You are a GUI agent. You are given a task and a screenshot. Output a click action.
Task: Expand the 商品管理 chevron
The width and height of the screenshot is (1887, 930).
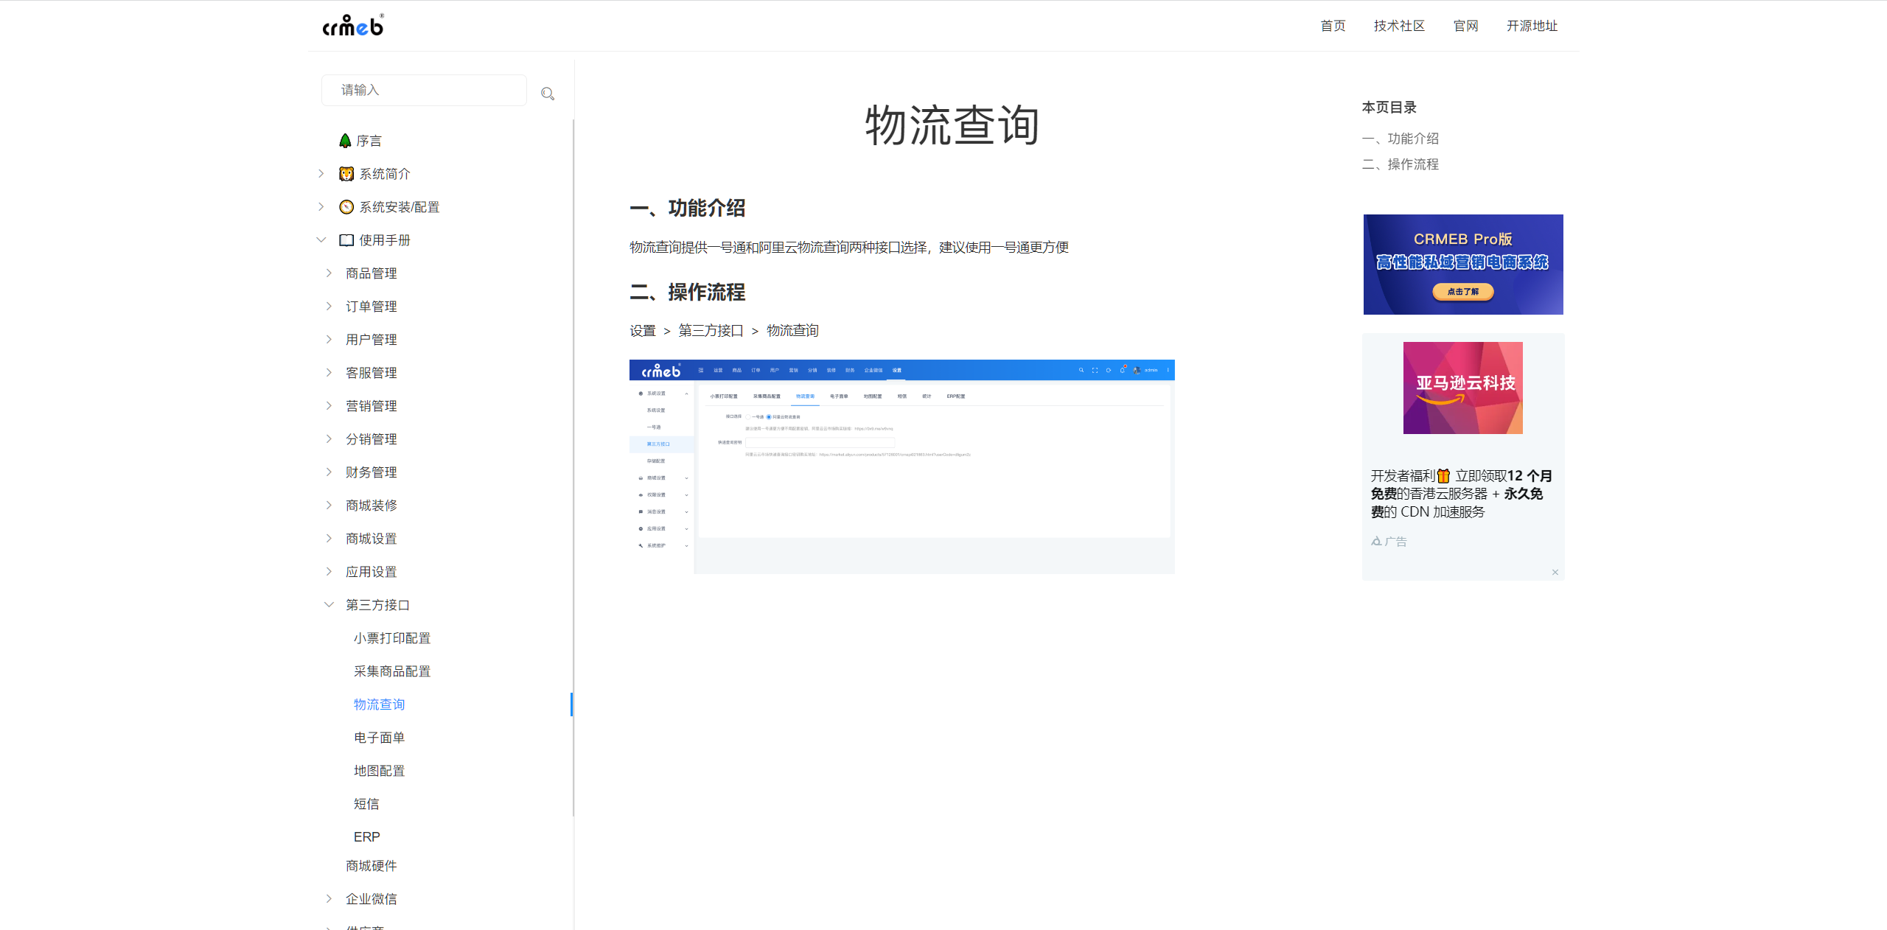(x=329, y=273)
